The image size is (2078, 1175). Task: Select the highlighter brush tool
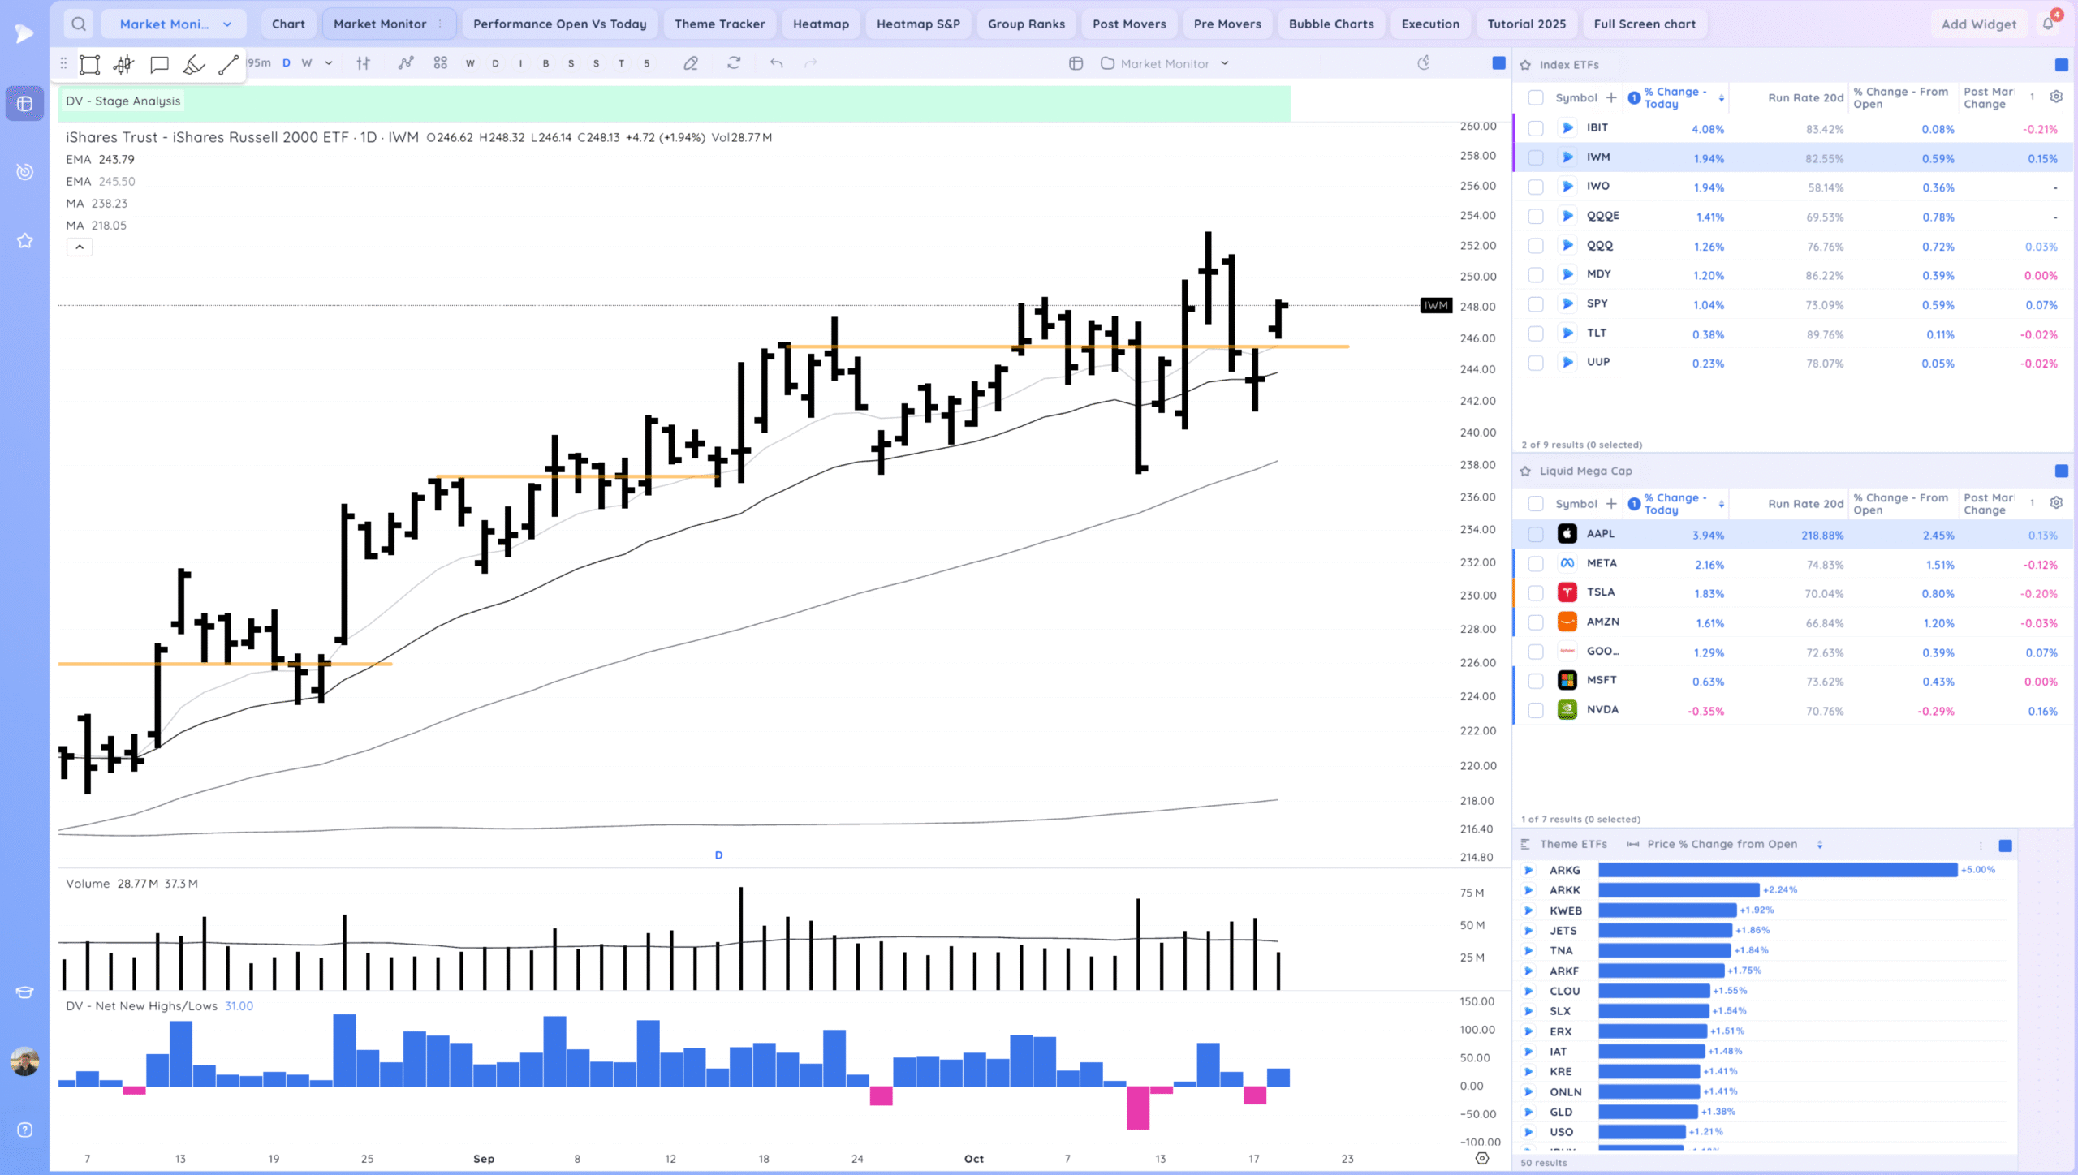tap(193, 65)
